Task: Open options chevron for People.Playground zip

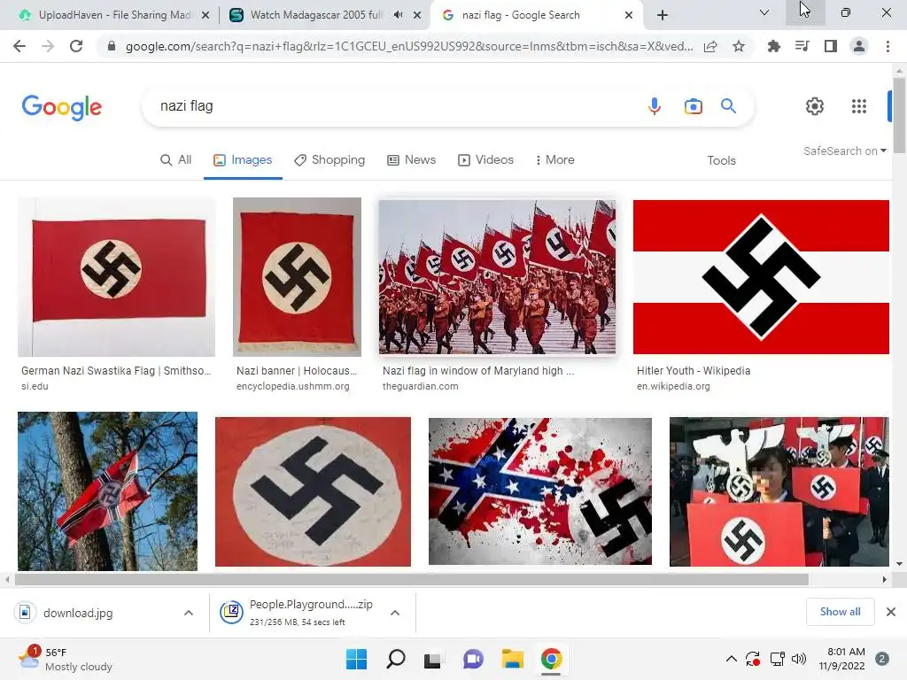Action: click(395, 613)
